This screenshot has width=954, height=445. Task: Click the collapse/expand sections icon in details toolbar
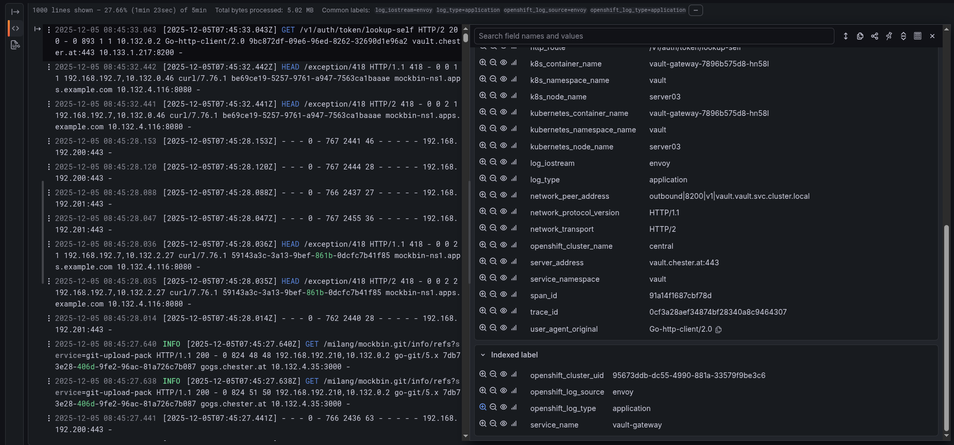pyautogui.click(x=903, y=36)
